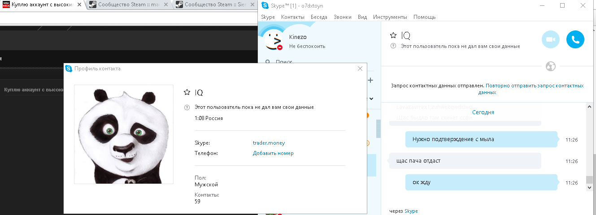Minimize the Skype window
This screenshot has width=596, height=215.
coord(543,5)
